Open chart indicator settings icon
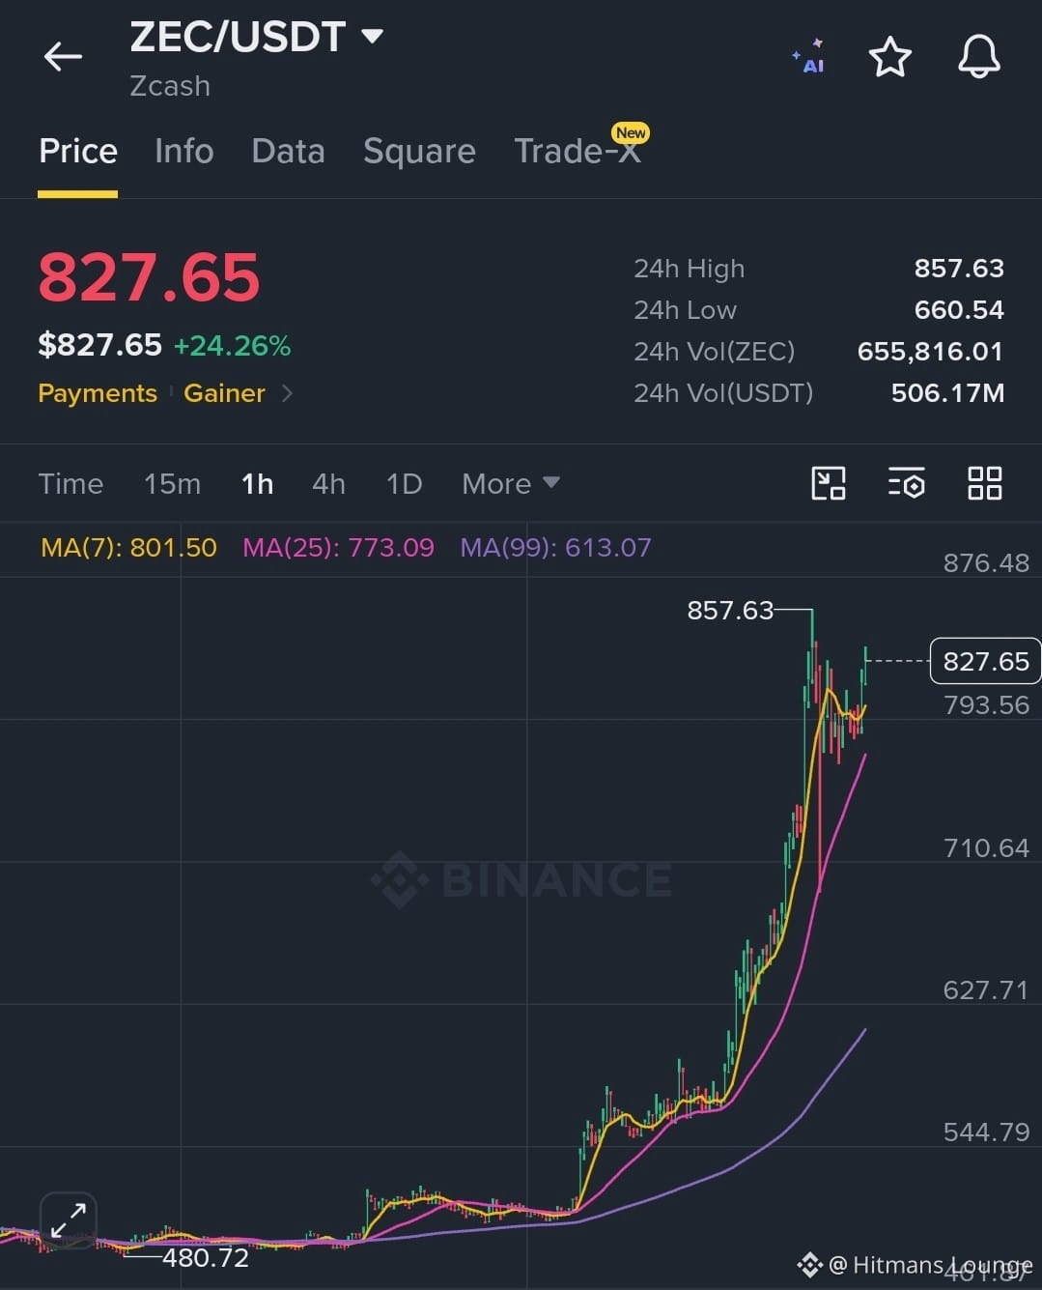Image resolution: width=1042 pixels, height=1290 pixels. (906, 483)
